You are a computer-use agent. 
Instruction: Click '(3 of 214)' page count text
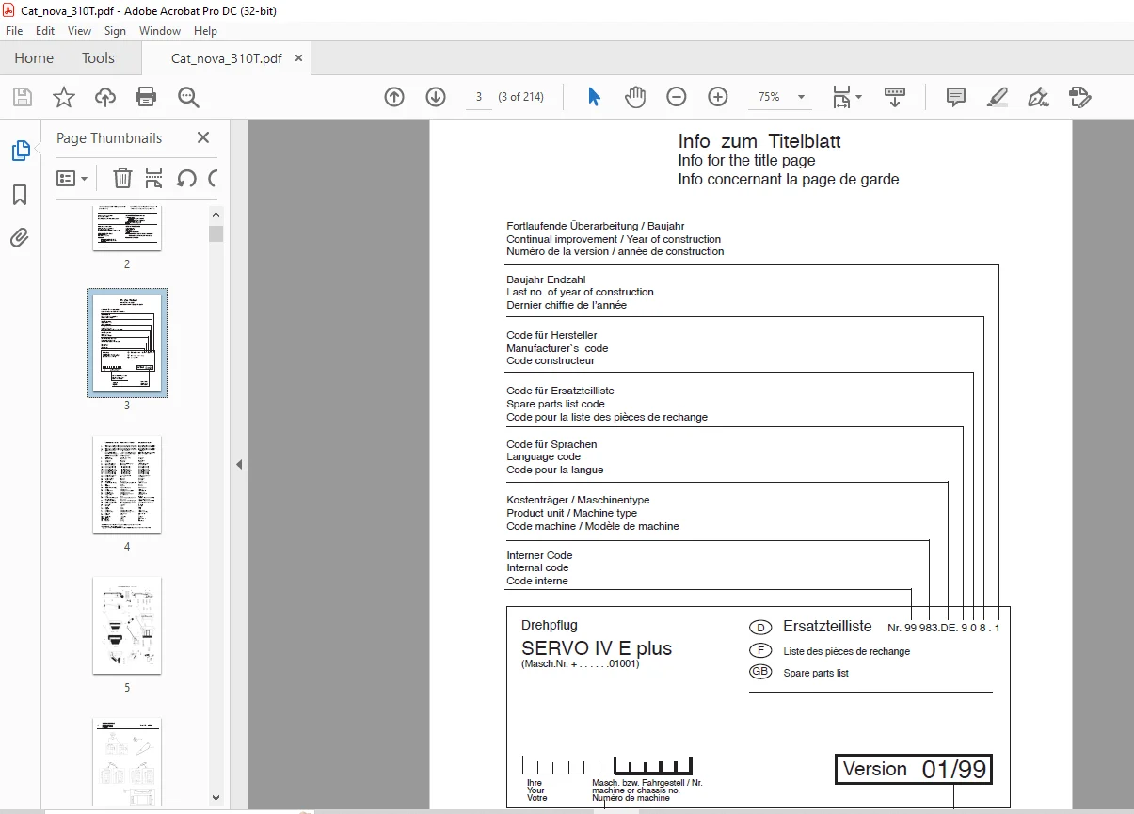pyautogui.click(x=520, y=97)
